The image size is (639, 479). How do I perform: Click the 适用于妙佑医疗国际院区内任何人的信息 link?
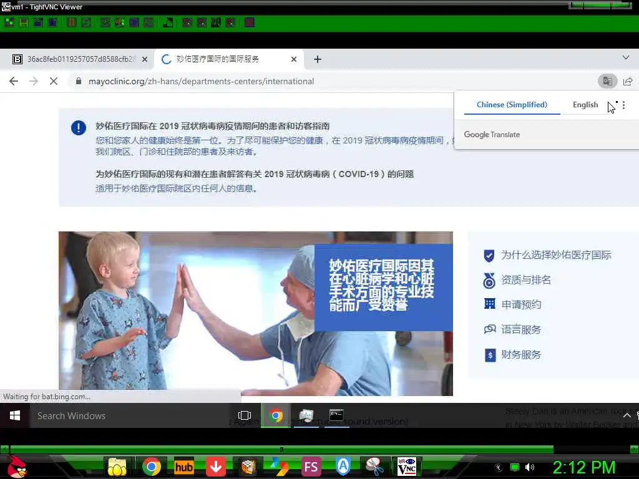pyautogui.click(x=176, y=188)
